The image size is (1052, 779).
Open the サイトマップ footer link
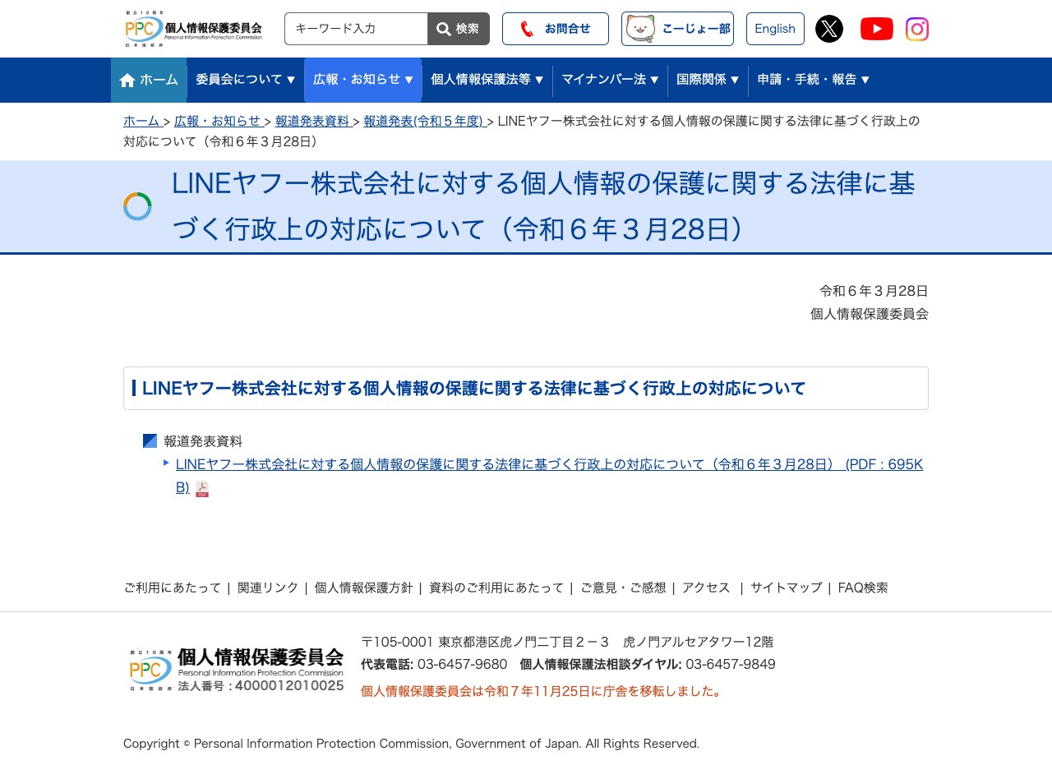pos(786,588)
